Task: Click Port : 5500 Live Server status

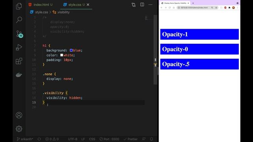Action: 109,139
